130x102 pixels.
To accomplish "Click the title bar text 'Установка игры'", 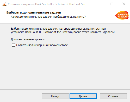I will [x=19, y=4].
